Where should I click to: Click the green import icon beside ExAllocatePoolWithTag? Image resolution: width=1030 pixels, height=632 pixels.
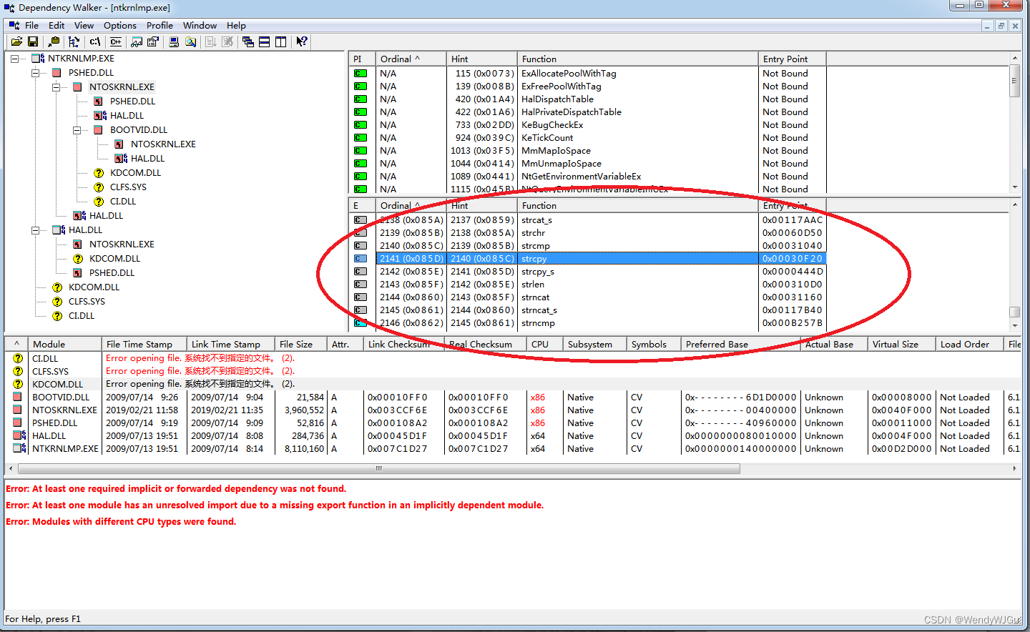(x=360, y=74)
